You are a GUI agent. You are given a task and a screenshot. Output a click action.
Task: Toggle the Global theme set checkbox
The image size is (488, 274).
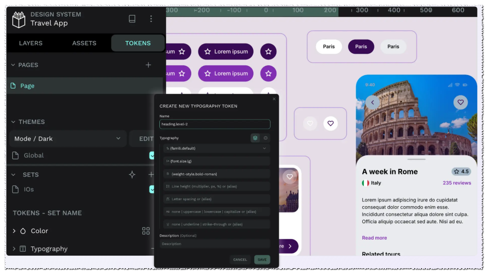point(152,155)
